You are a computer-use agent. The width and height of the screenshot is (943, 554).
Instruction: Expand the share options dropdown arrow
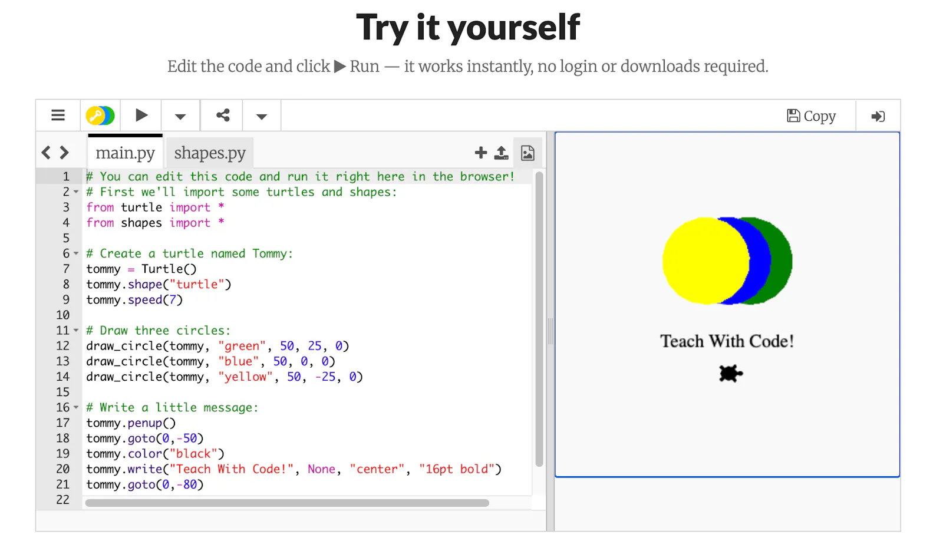click(x=262, y=117)
